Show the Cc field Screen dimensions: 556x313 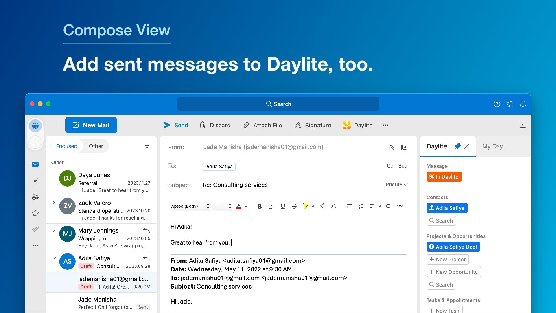coord(390,166)
